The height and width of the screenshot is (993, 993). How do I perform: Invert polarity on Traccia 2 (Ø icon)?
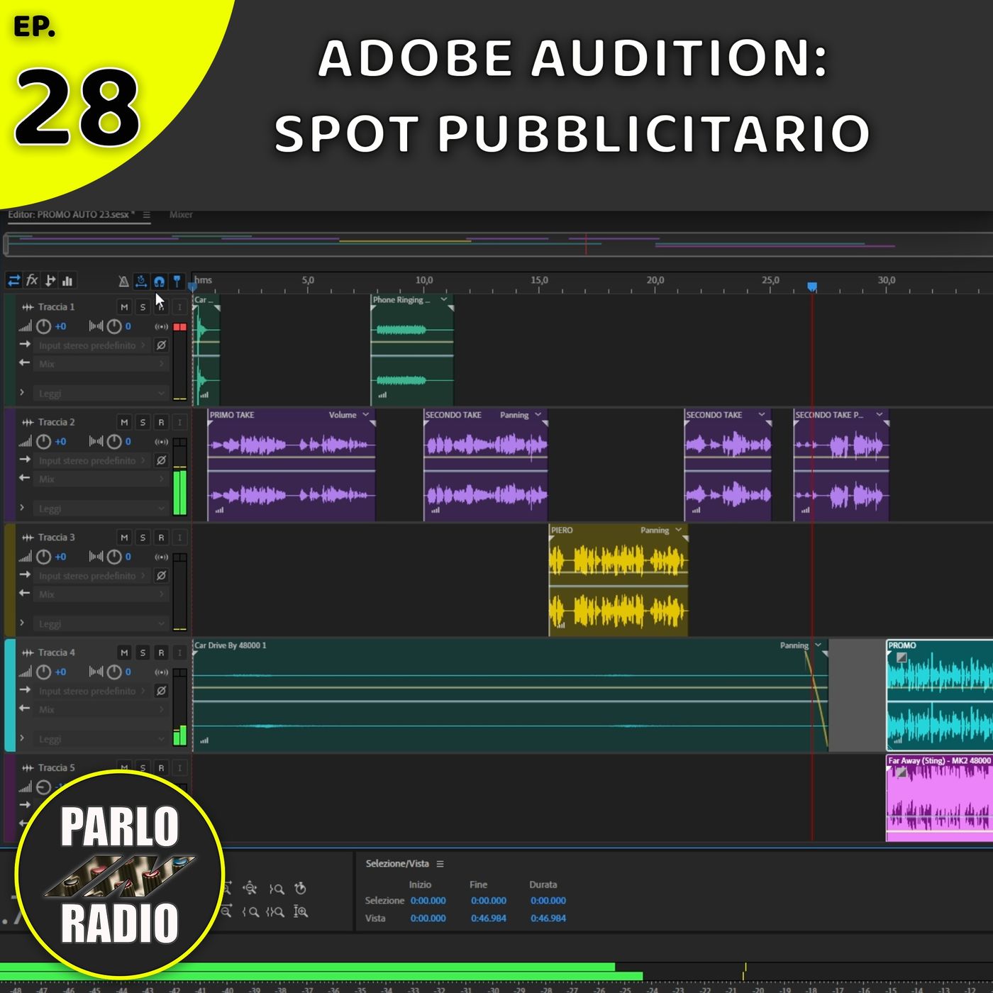161,460
